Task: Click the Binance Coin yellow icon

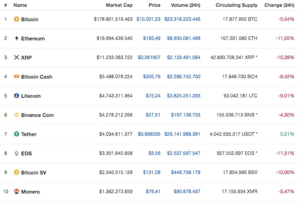Action: pyautogui.click(x=17, y=115)
